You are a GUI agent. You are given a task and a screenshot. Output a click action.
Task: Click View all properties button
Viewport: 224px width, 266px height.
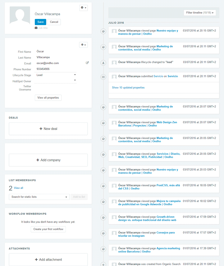pyautogui.click(x=48, y=98)
